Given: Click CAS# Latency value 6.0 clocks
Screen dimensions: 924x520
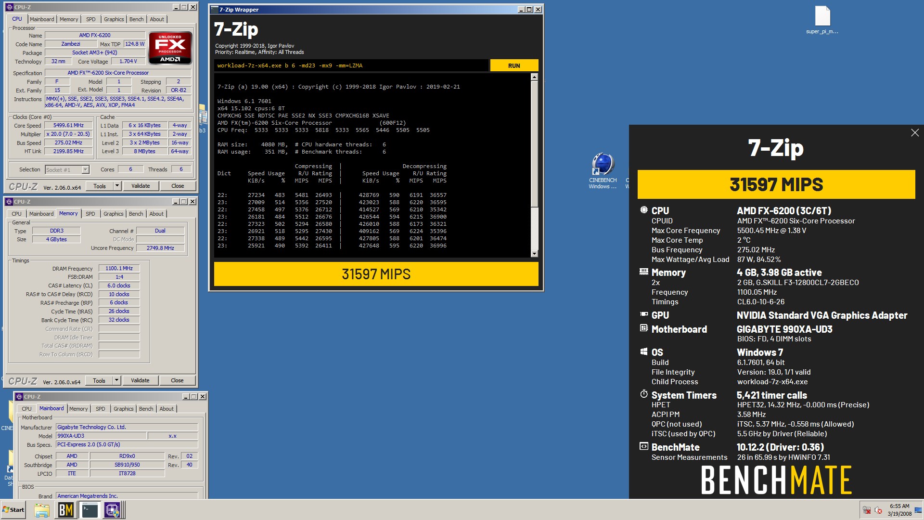Looking at the screenshot, I should click(x=119, y=286).
